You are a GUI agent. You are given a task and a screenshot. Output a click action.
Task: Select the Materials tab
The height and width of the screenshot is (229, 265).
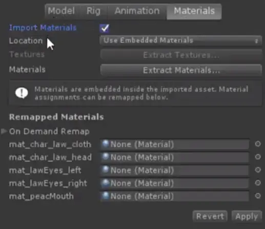pyautogui.click(x=194, y=11)
